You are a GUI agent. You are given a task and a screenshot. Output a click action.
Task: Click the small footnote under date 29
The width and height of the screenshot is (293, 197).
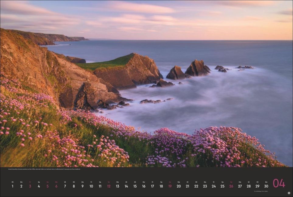tap(261, 191)
